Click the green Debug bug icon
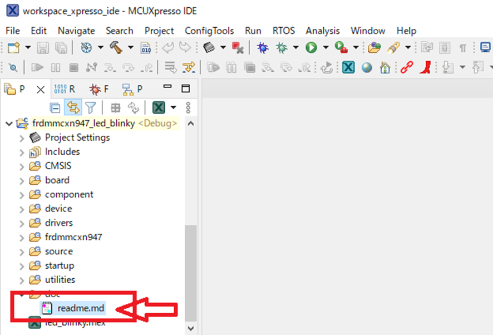Viewport: 493px width, 335px height. [282, 47]
